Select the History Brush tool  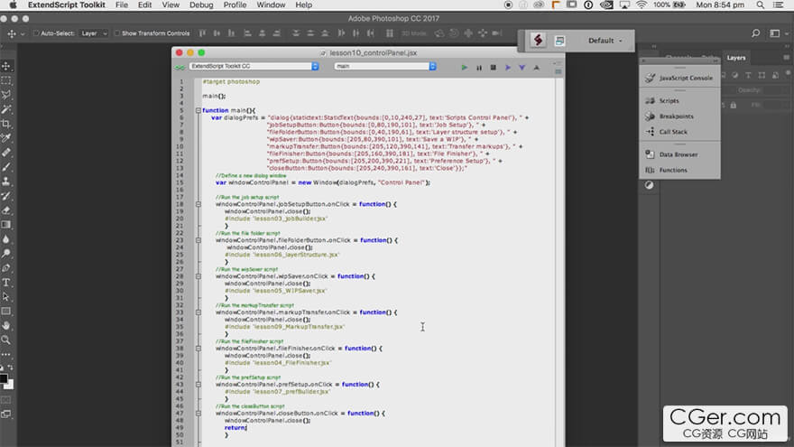click(x=6, y=196)
